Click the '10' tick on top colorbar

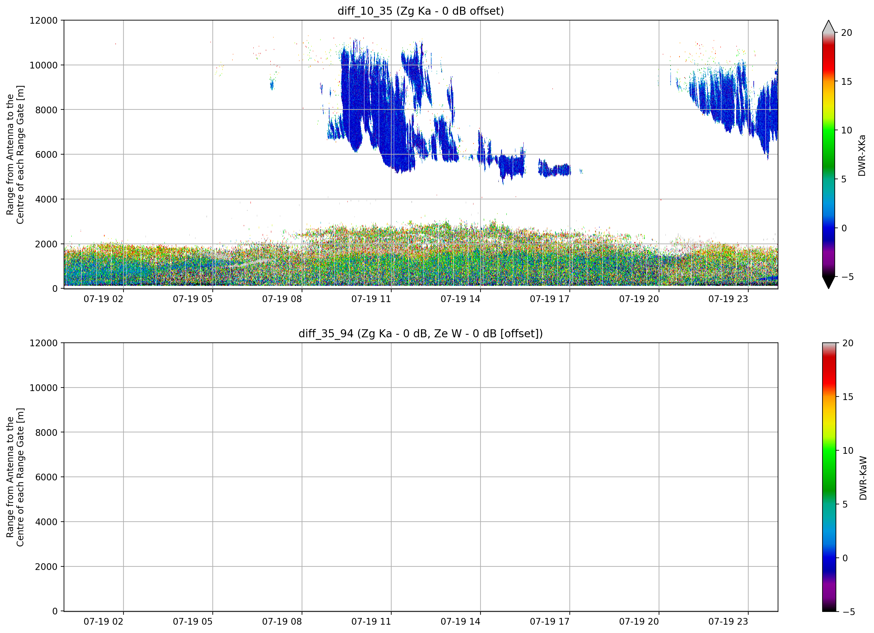tap(846, 130)
